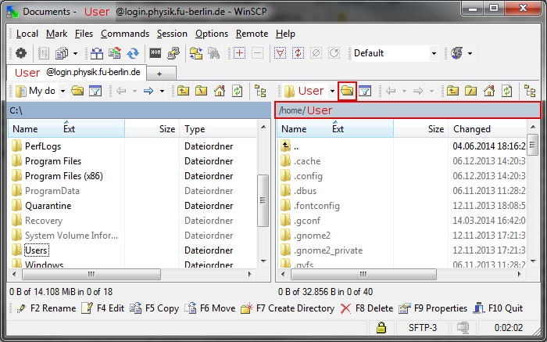Image resolution: width=547 pixels, height=342 pixels.
Task: Click the remote panel horizontal scrollbar thumb
Action: [363, 274]
